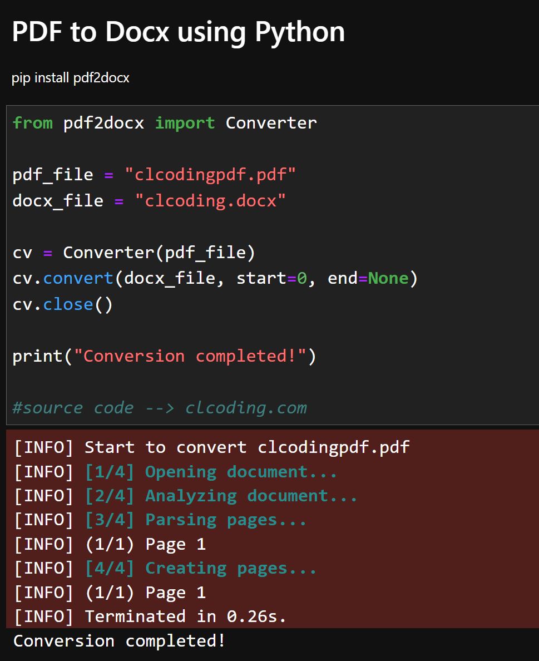Select the print 'Conversion completed!' line
This screenshot has height=661, width=539.
[164, 356]
